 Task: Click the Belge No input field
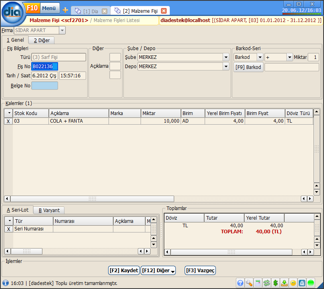pyautogui.click(x=44, y=86)
